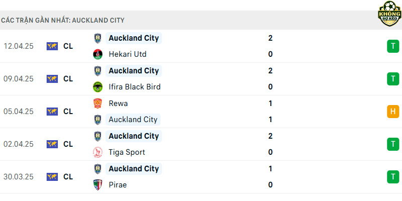Click the CL competition flag on 05.04.25
402x201 pixels.
click(x=52, y=112)
